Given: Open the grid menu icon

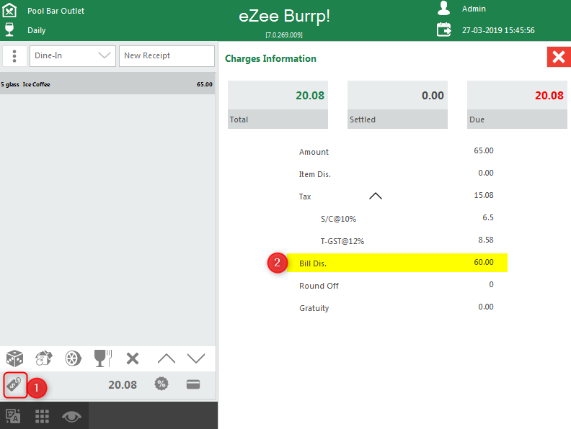Looking at the screenshot, I should tap(42, 416).
